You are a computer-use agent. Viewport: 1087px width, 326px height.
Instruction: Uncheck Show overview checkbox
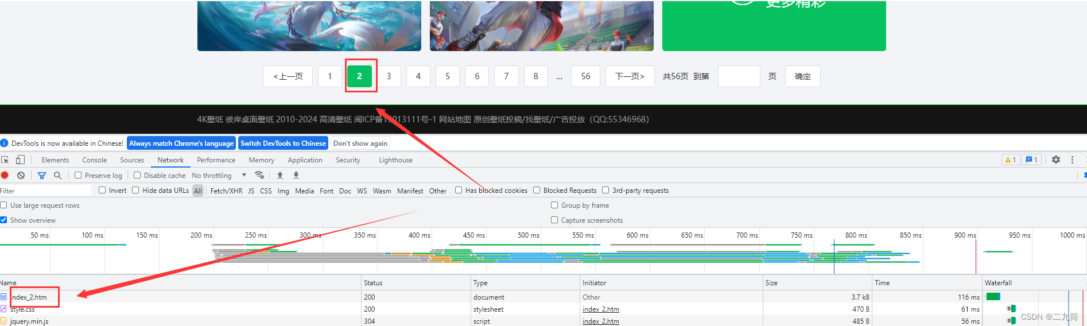[3, 220]
